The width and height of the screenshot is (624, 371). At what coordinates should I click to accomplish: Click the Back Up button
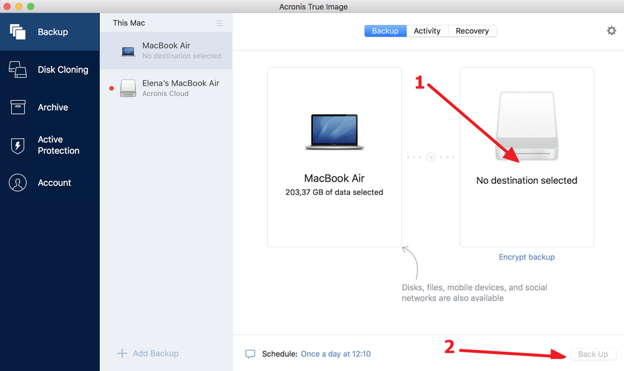point(593,354)
